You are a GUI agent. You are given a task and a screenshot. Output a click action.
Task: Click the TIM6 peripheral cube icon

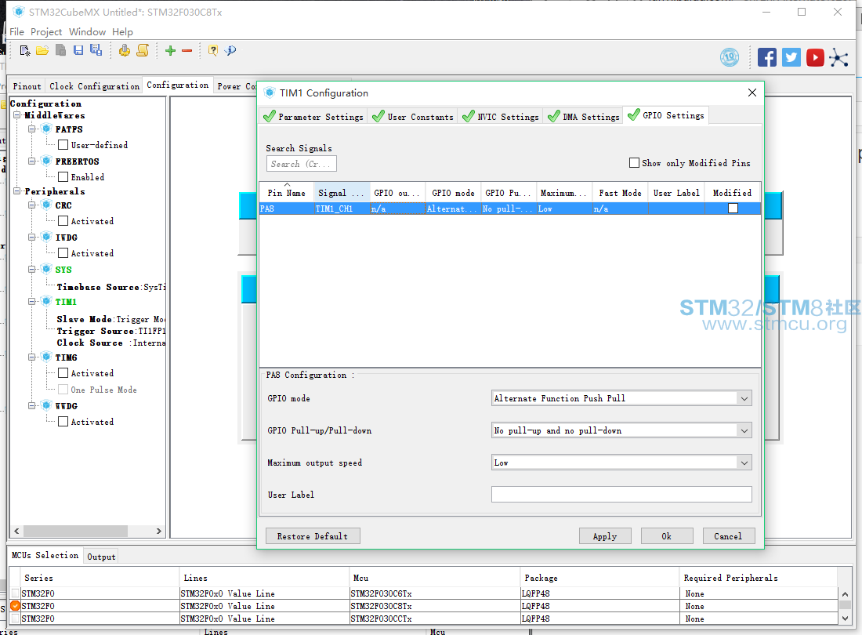coord(47,357)
